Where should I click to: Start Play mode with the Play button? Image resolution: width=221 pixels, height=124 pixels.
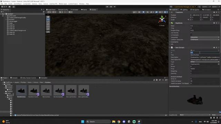tap(107, 7)
